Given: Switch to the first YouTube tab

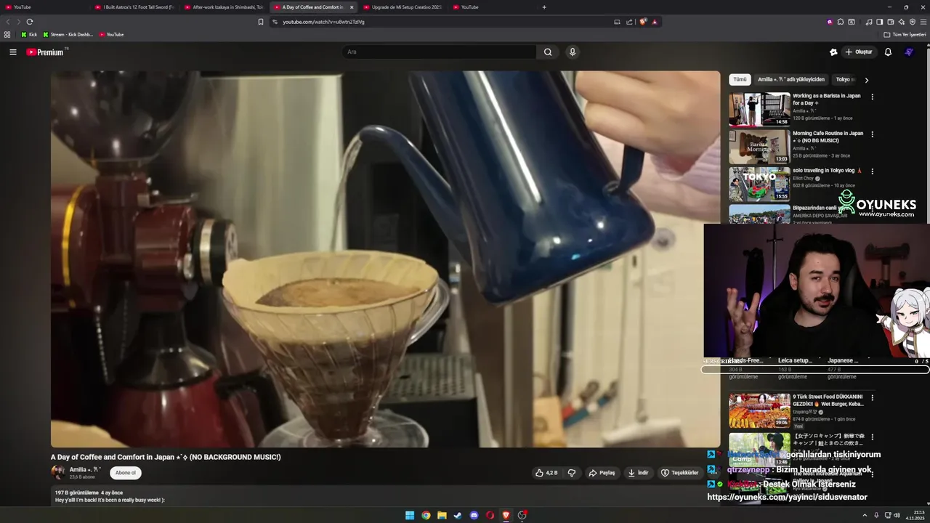Looking at the screenshot, I should [x=44, y=7].
